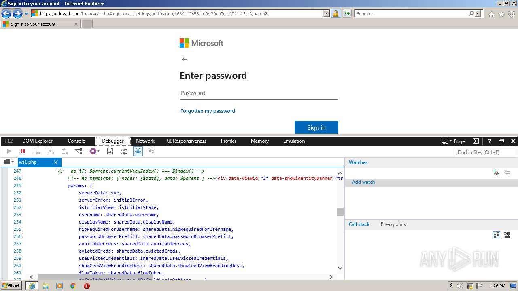Screen dimensions: 518x291
Task: Open the Memory tab
Action: [260, 141]
